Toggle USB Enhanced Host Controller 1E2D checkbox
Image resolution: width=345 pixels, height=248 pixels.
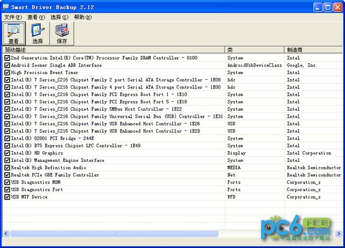[7, 131]
